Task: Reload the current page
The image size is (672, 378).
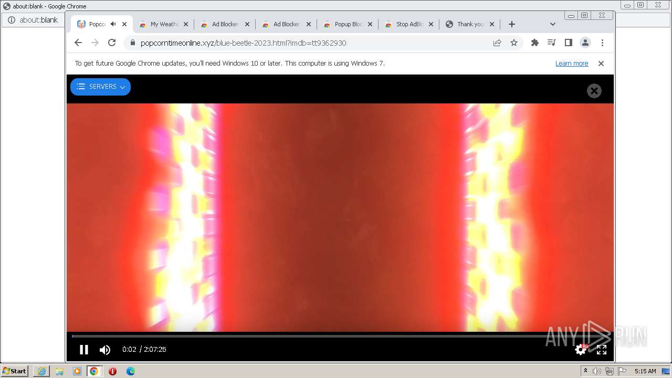Action: (x=112, y=43)
